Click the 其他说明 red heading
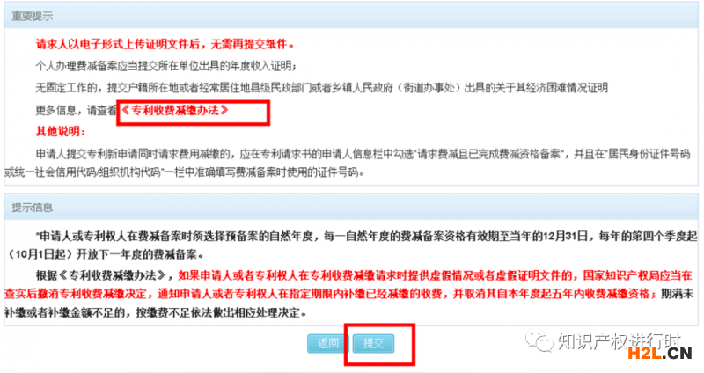 pos(60,131)
